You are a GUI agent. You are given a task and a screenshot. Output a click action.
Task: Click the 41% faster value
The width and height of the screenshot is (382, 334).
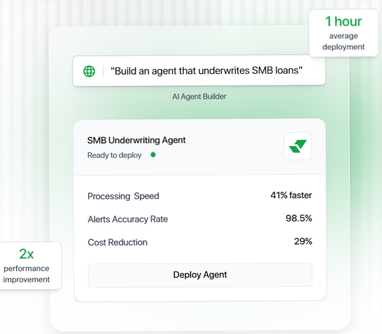[x=291, y=195]
